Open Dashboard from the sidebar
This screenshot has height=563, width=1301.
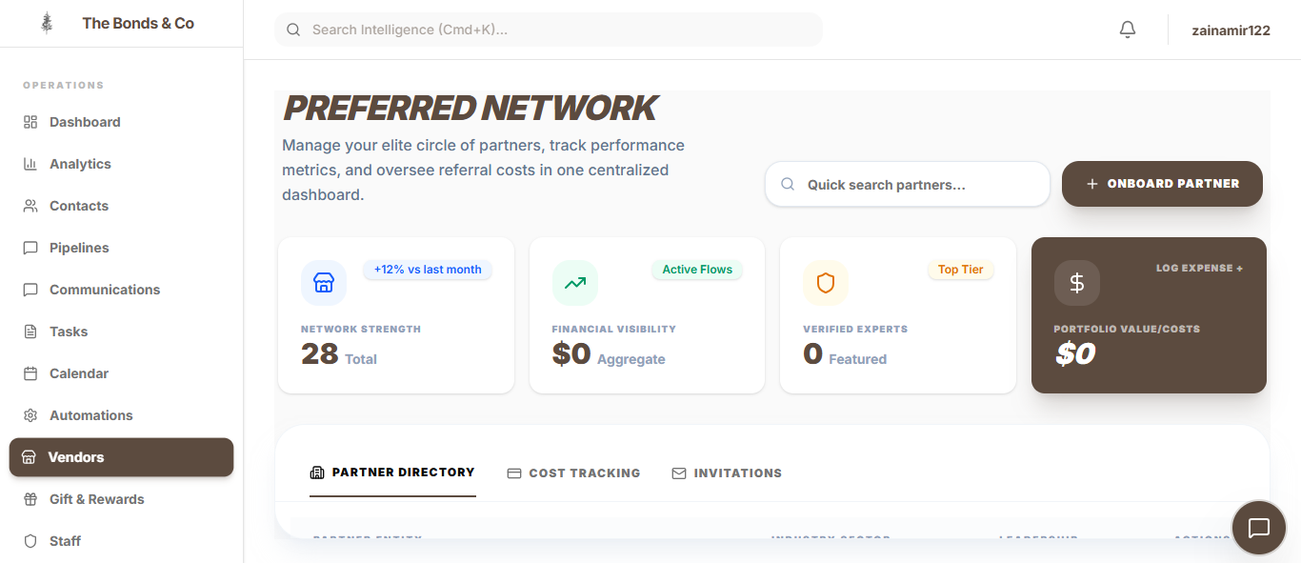(85, 122)
